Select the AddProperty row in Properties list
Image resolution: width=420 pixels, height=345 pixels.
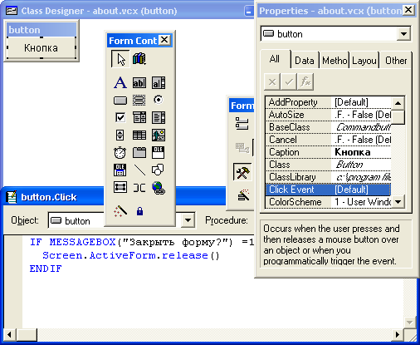coord(328,102)
